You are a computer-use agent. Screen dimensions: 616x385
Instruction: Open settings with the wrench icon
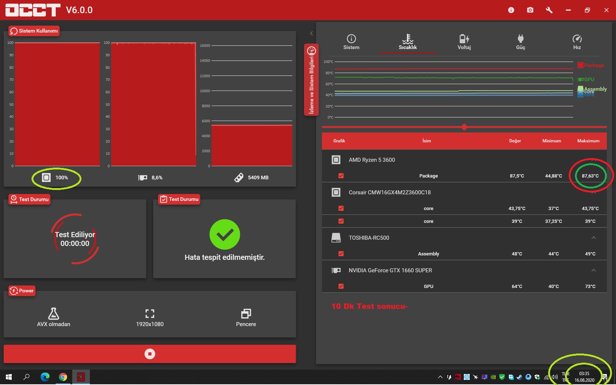pyautogui.click(x=549, y=10)
